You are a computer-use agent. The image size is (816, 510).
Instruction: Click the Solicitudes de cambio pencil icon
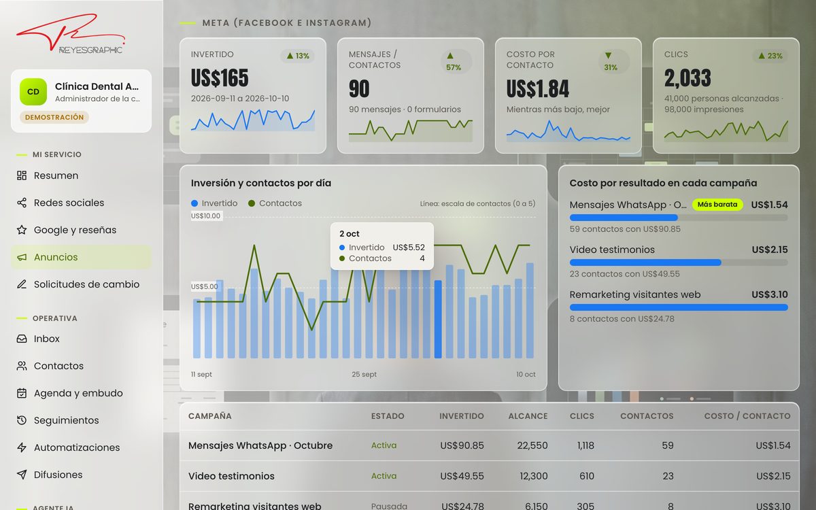tap(22, 284)
